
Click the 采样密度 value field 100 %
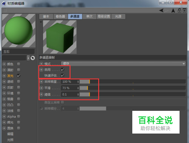69,82
